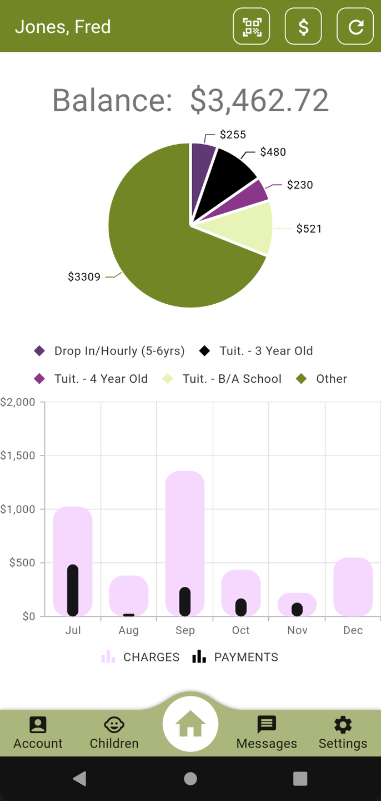Open the Account tab icon
The width and height of the screenshot is (381, 801).
tap(38, 724)
